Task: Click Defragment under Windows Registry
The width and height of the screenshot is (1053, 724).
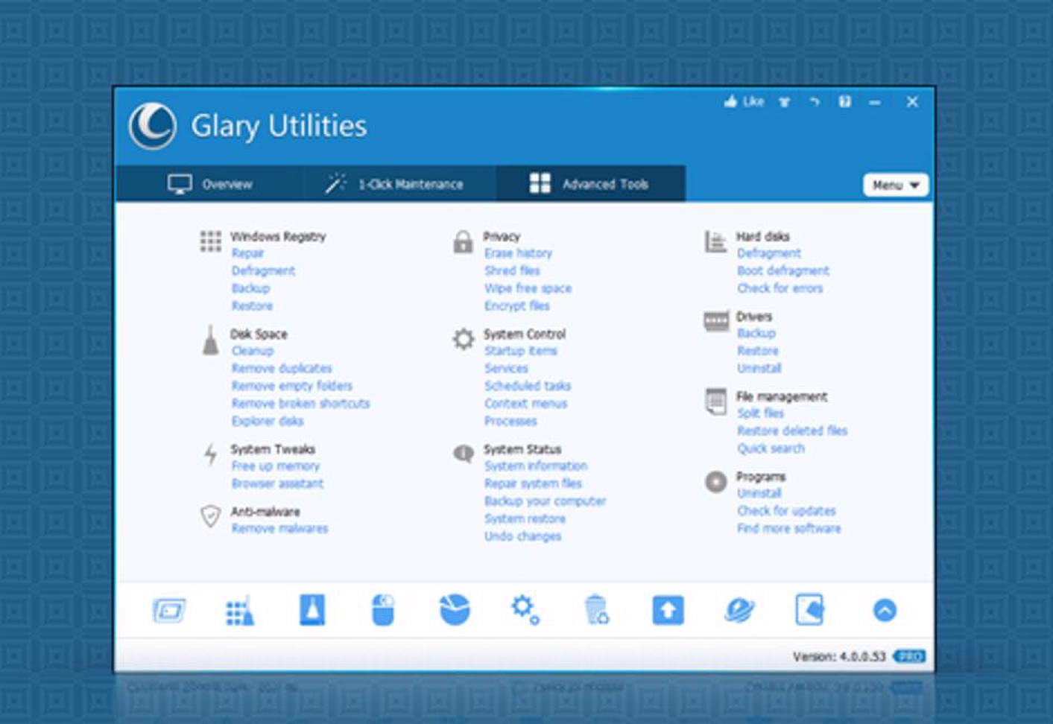Action: (x=263, y=271)
